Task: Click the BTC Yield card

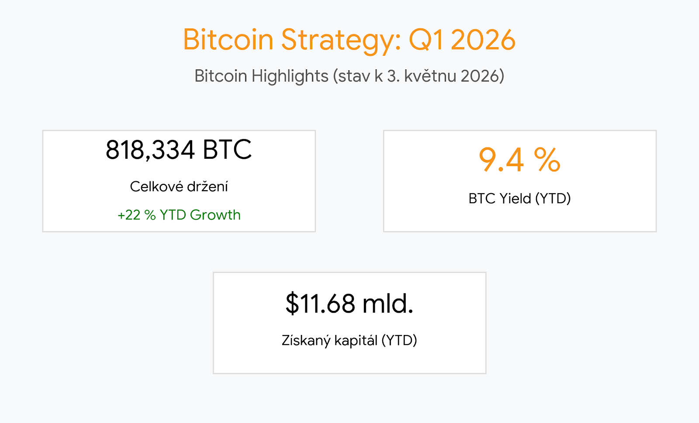Action: pyautogui.click(x=520, y=181)
